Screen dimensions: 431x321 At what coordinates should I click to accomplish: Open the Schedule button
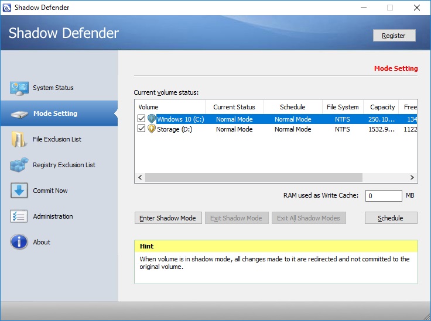pyautogui.click(x=391, y=218)
